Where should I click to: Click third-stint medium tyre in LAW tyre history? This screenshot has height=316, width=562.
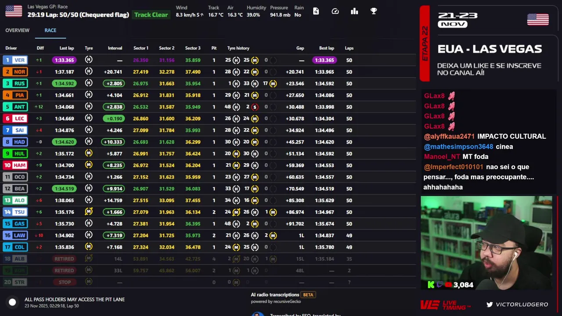273,235
